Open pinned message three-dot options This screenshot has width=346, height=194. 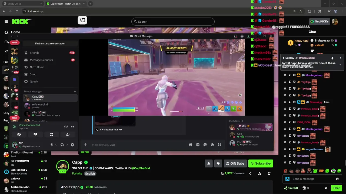[340, 58]
